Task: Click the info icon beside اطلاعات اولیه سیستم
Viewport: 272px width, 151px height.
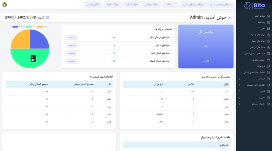Action: pos(268,85)
